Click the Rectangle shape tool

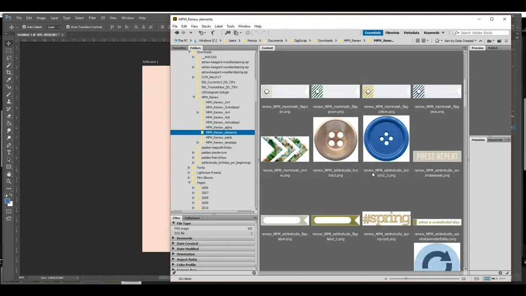pyautogui.click(x=9, y=167)
